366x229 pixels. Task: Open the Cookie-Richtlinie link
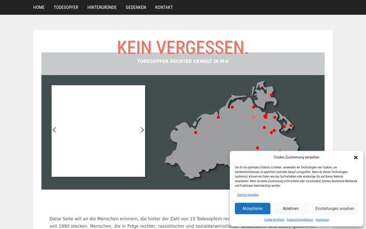[274, 220]
